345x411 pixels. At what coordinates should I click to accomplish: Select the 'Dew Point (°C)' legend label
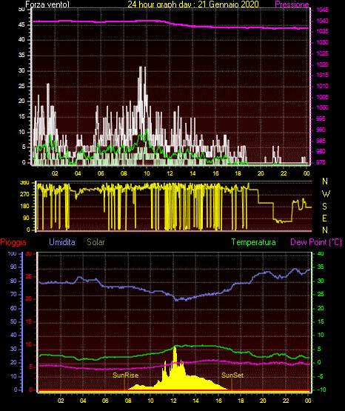[316, 242]
